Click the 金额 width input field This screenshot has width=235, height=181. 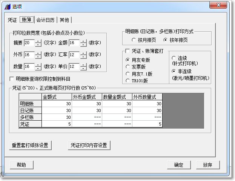pyautogui.click(x=74, y=43)
